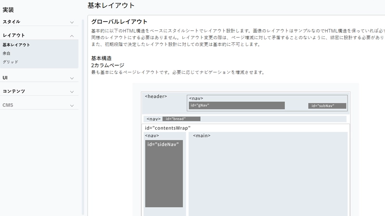Click the <main> area of the diagram
The height and width of the screenshot is (216, 385).
pos(268,174)
